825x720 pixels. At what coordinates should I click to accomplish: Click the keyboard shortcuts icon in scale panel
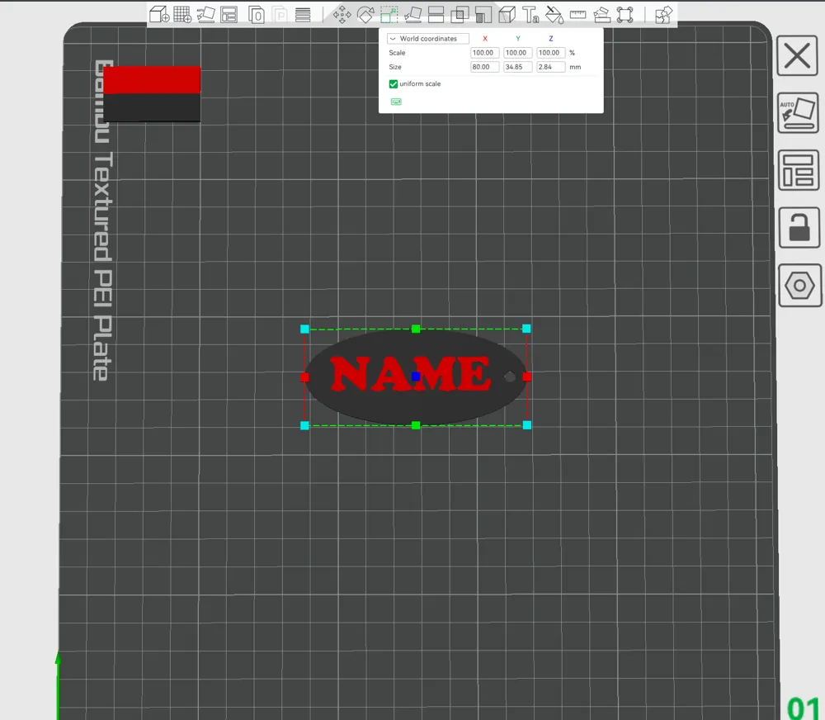point(396,102)
